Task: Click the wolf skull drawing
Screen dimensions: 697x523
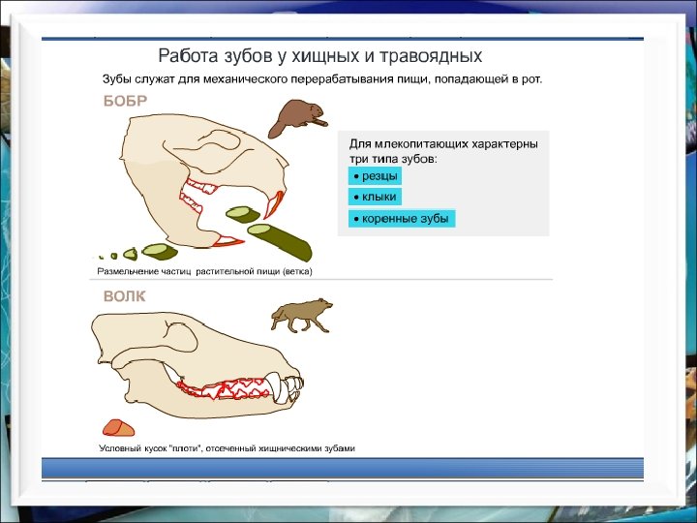Action: pyautogui.click(x=197, y=365)
